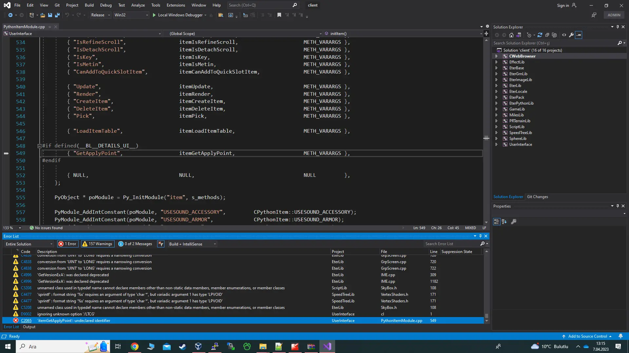This screenshot has width=629, height=353.
Task: Click the Save All toolbar icon
Action: [57, 15]
